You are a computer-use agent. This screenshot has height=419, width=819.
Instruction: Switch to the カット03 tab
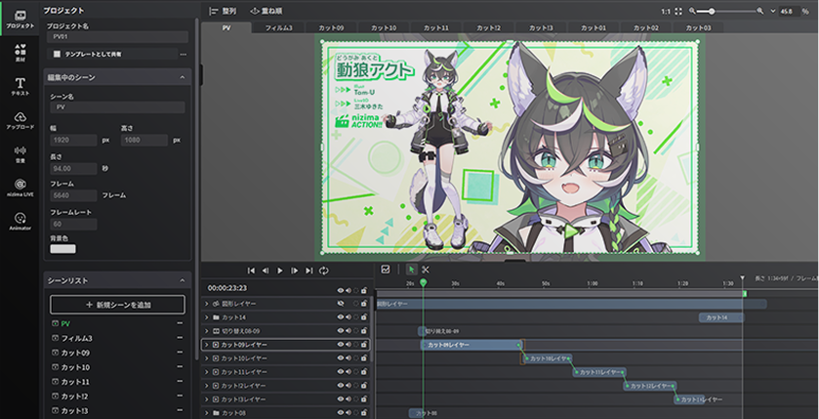click(x=699, y=28)
